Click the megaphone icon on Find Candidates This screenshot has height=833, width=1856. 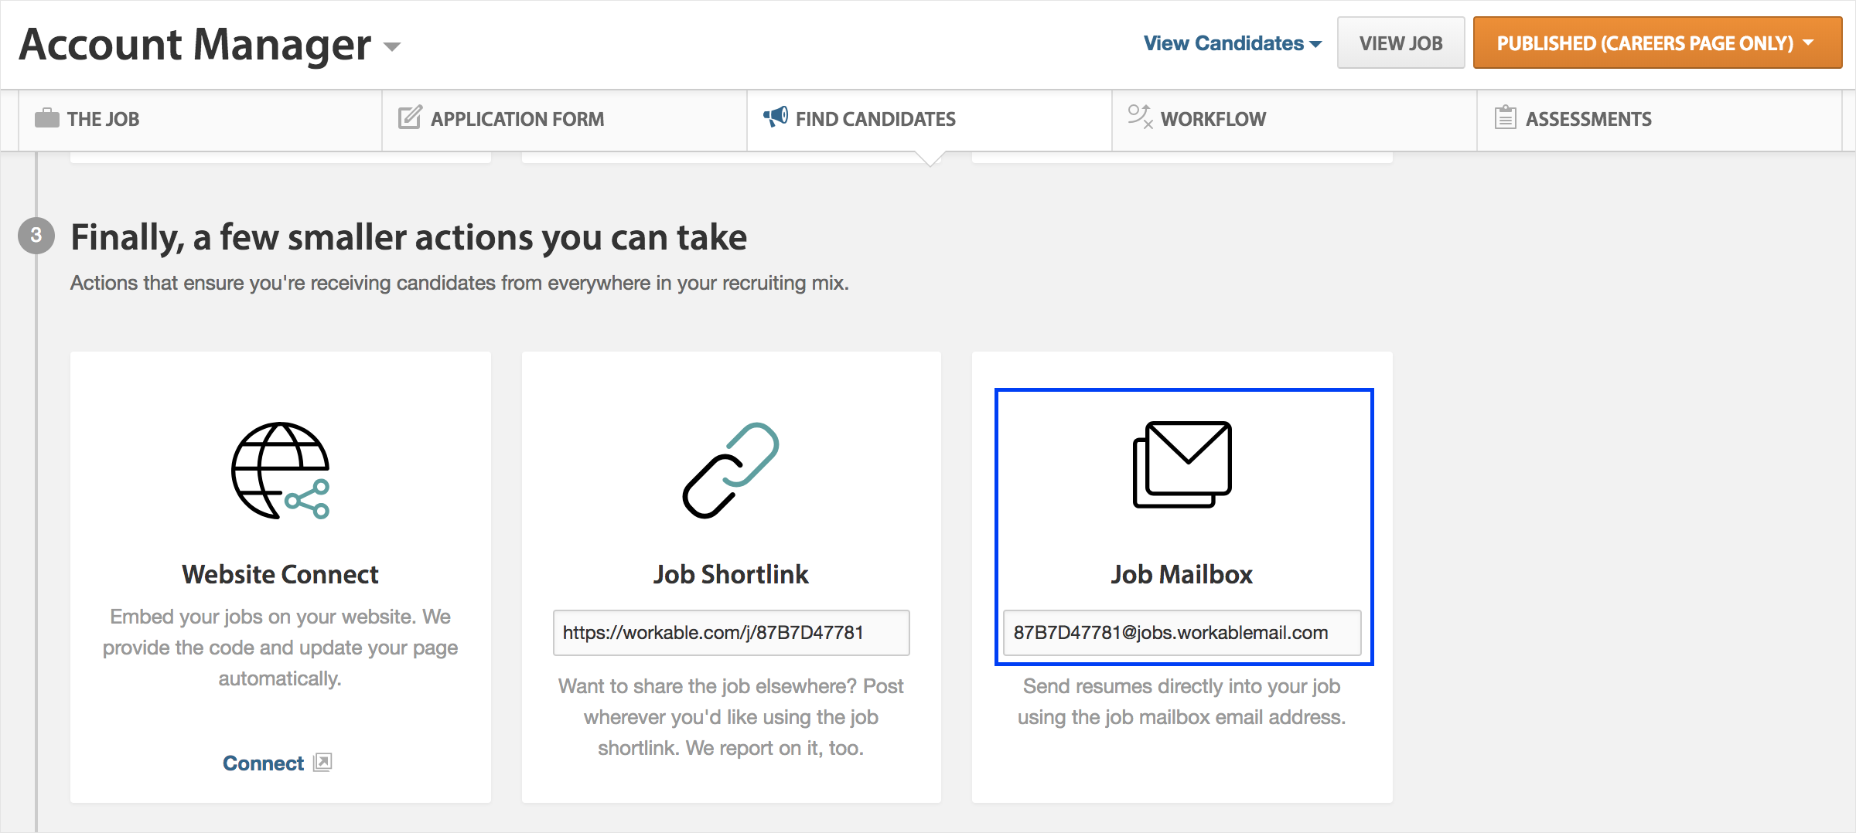tap(776, 117)
